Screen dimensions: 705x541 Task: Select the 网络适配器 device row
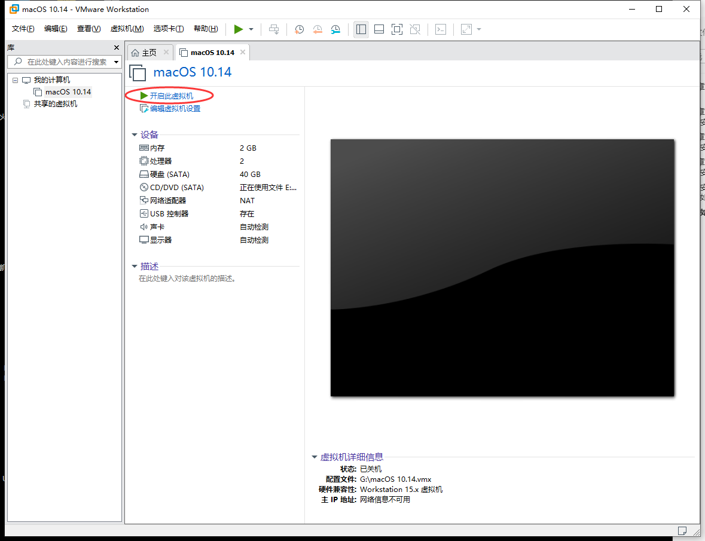coord(218,200)
